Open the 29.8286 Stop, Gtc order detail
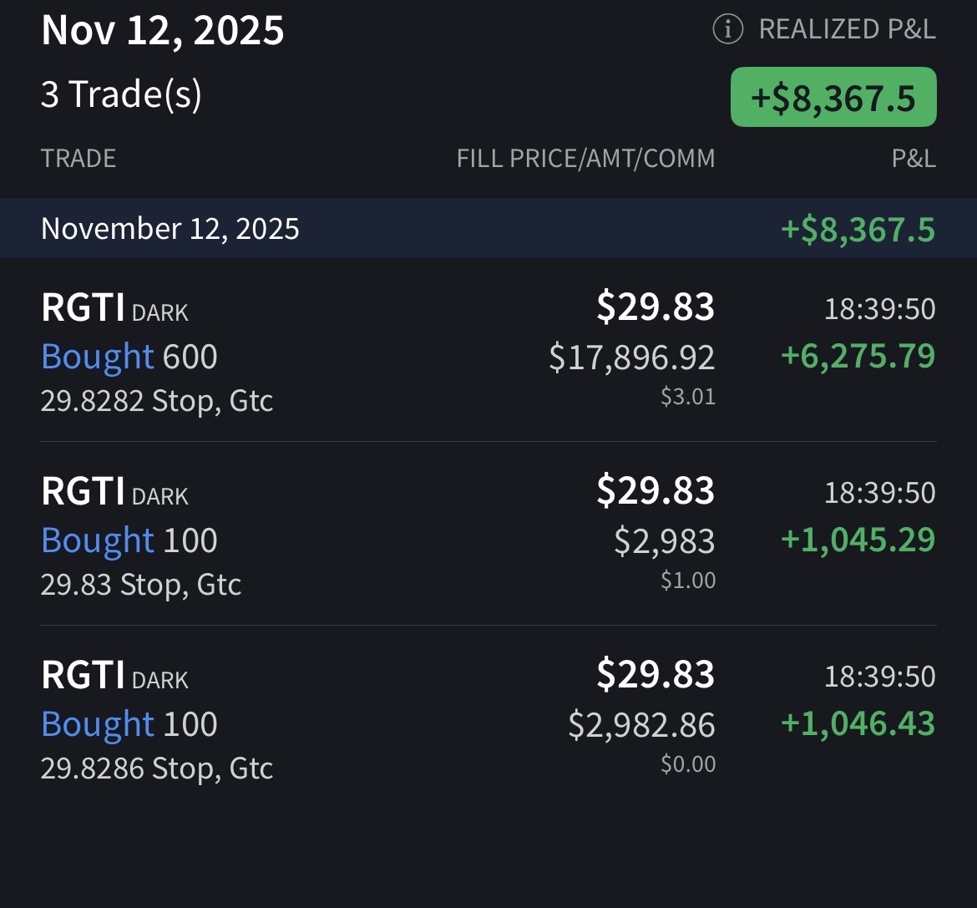This screenshot has width=977, height=908. pos(157,768)
